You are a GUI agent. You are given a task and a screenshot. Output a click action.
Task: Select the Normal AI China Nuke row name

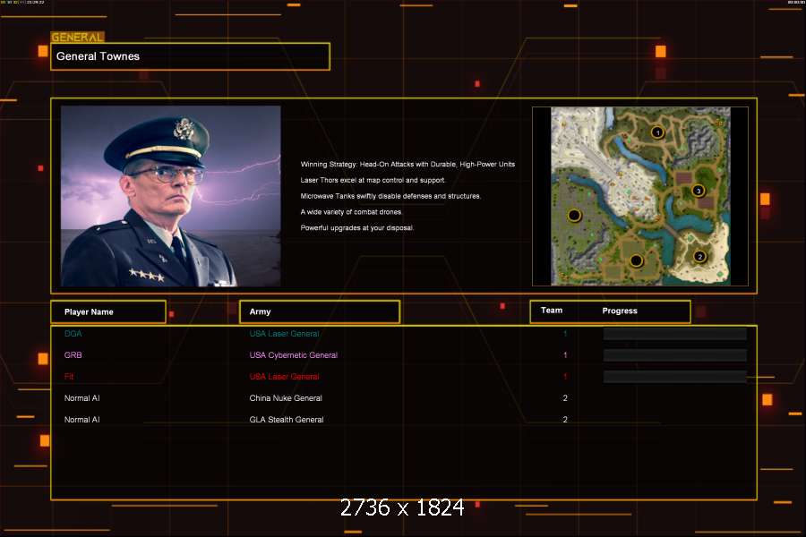tap(81, 398)
